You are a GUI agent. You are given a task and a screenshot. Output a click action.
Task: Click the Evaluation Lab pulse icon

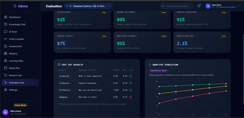[x=6, y=82]
